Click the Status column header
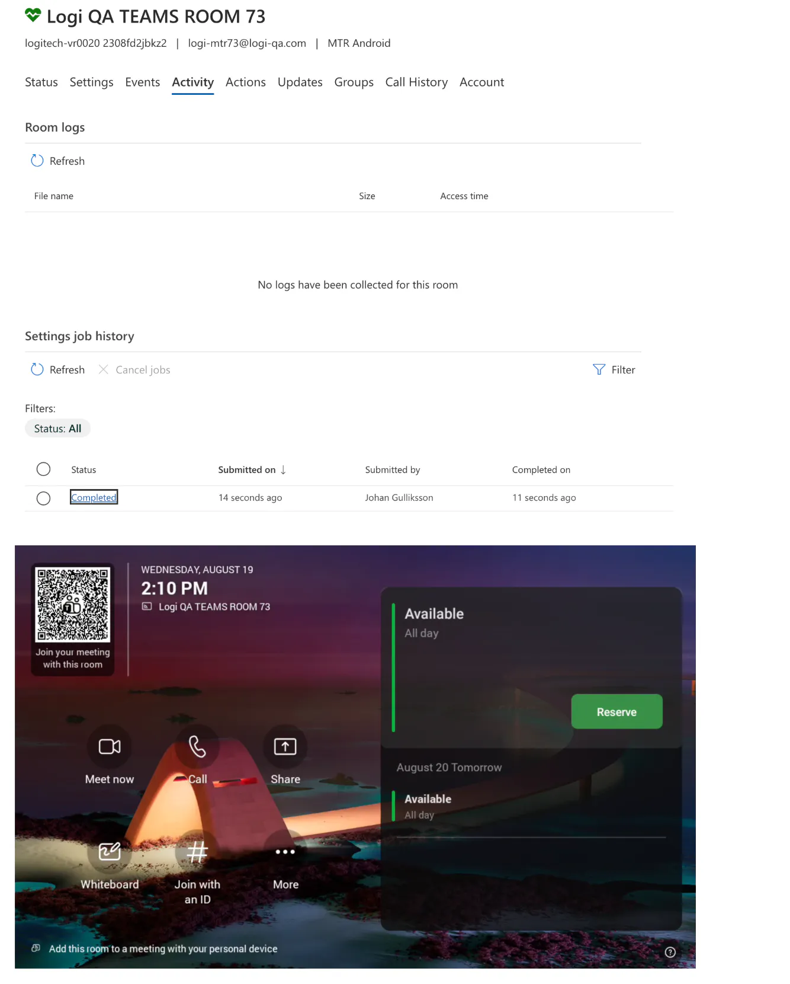The image size is (790, 984). [x=84, y=470]
